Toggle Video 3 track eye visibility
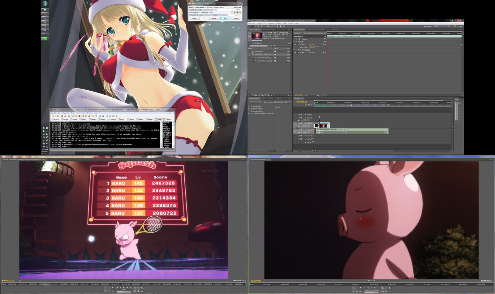Viewport: 495px width, 294px height. point(299,115)
